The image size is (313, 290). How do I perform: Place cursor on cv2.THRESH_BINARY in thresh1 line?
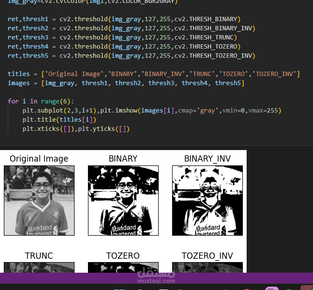click(x=206, y=19)
